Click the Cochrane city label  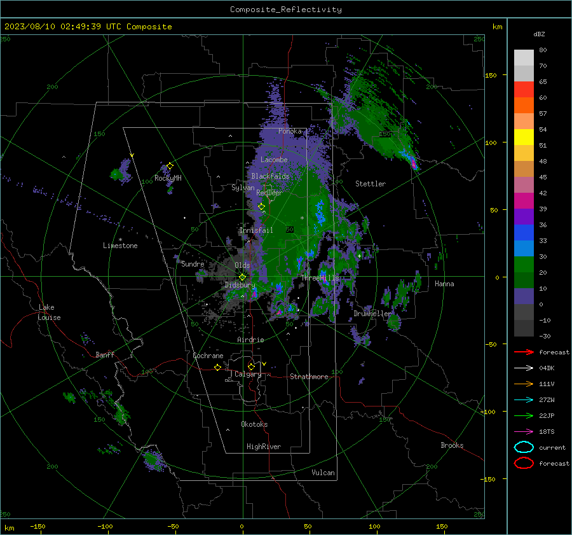click(x=208, y=356)
